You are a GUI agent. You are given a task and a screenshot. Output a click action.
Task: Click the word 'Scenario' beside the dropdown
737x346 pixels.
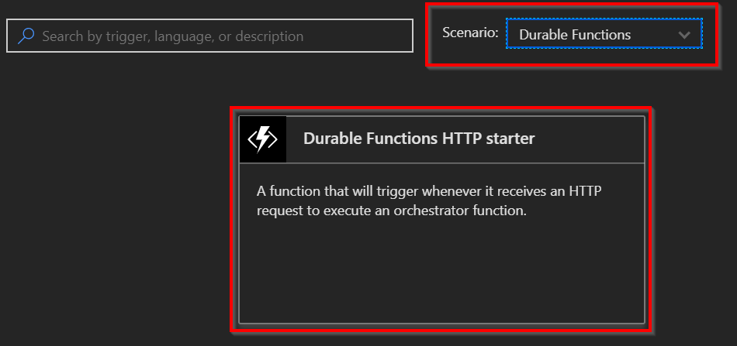pos(468,33)
